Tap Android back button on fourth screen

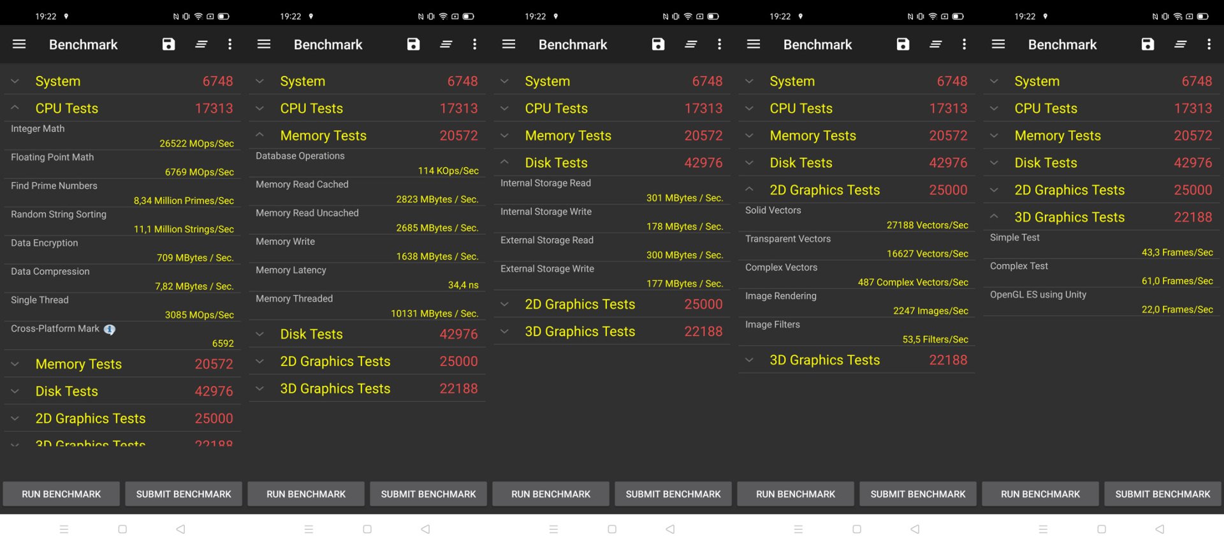pos(915,529)
